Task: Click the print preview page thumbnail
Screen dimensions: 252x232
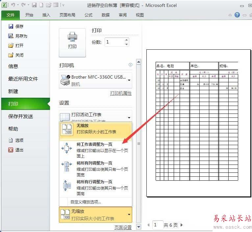Action: (x=199, y=123)
